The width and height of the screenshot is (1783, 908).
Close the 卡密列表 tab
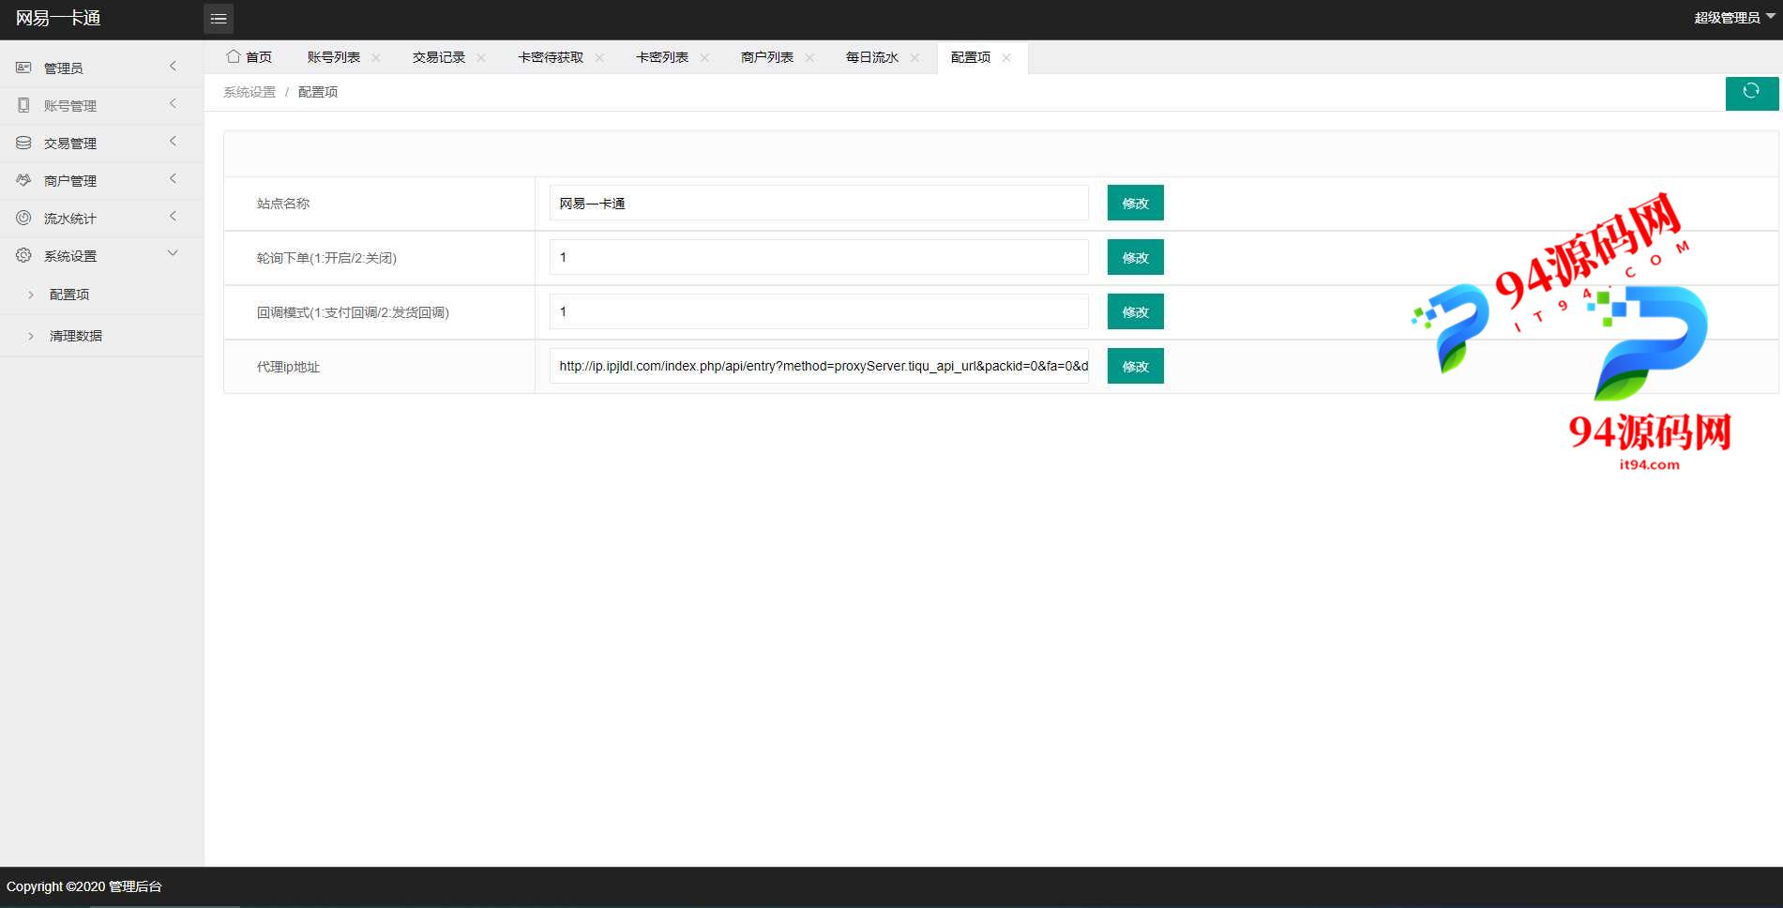click(x=704, y=57)
